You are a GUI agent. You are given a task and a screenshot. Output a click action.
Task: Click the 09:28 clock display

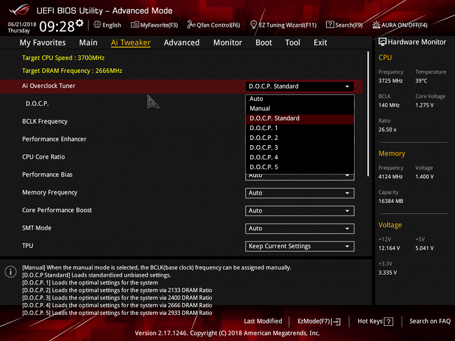coord(57,26)
